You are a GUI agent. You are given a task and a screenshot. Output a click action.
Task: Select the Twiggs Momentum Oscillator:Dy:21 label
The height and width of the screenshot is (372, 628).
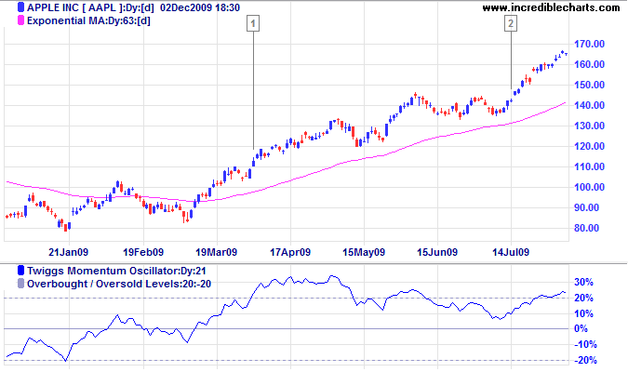pos(116,271)
